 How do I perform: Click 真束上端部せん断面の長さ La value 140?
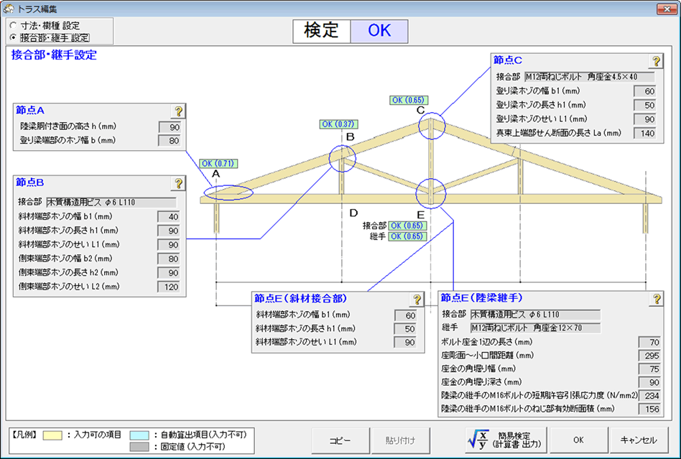[x=645, y=134]
